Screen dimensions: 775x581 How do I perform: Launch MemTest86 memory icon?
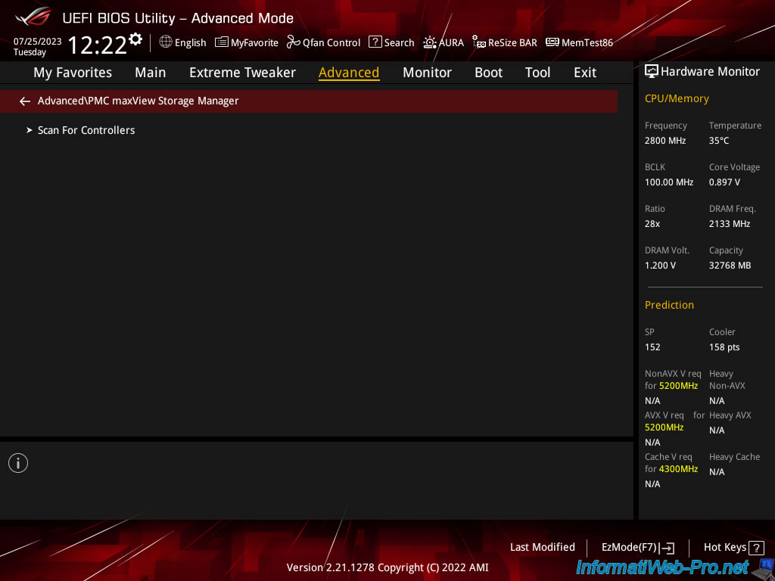(x=552, y=42)
